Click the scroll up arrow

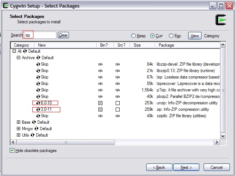pos(223,44)
